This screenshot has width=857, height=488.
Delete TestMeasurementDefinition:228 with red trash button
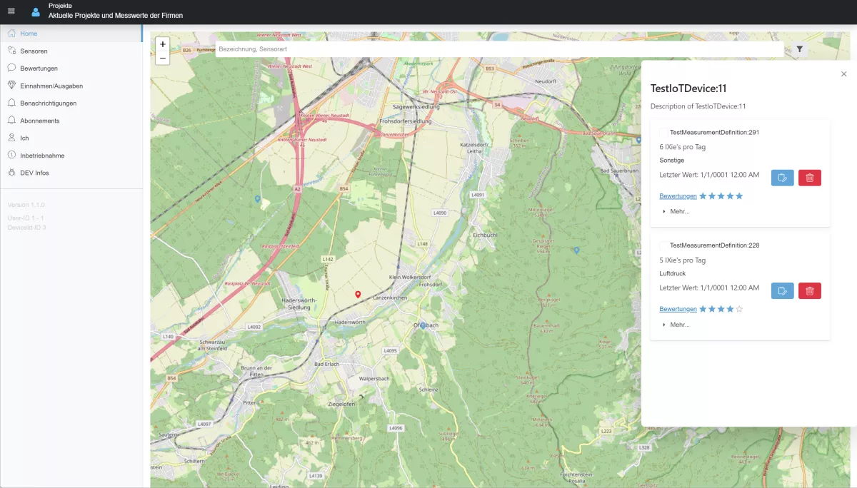coord(810,290)
